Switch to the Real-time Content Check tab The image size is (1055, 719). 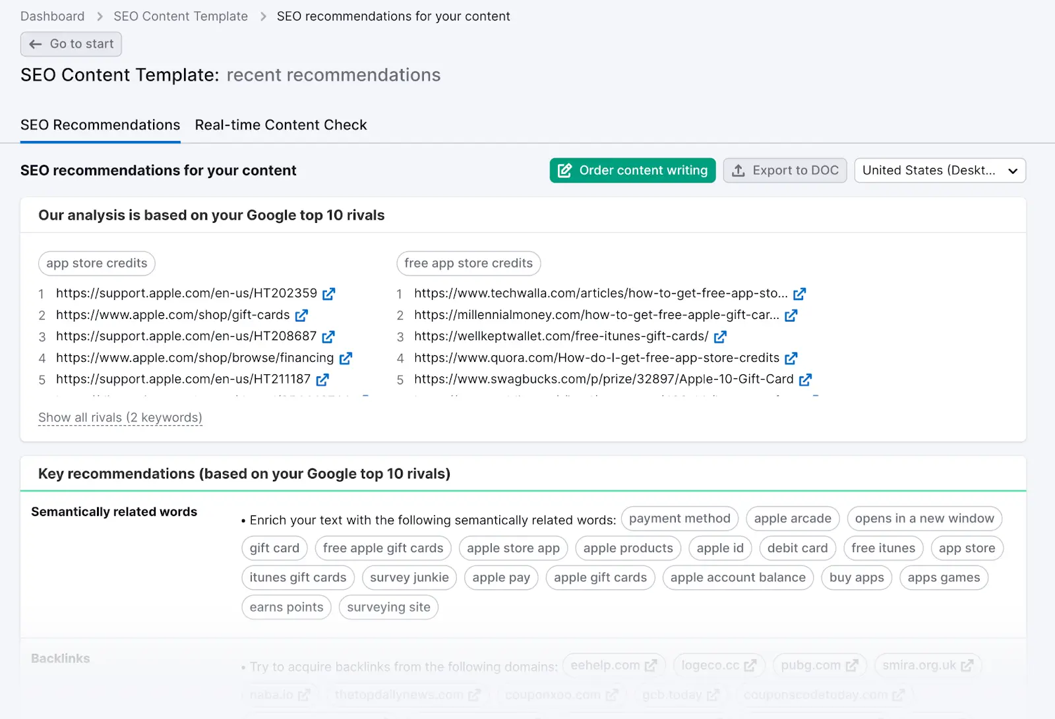280,125
